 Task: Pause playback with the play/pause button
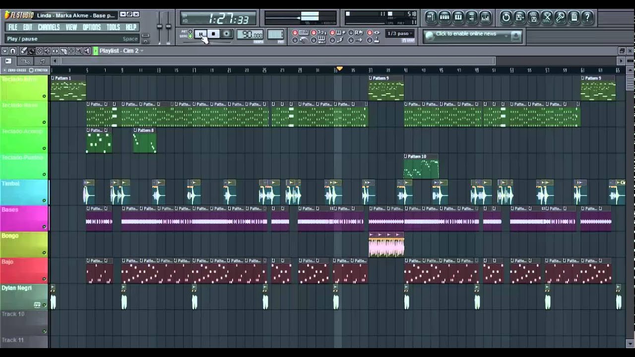(200, 34)
